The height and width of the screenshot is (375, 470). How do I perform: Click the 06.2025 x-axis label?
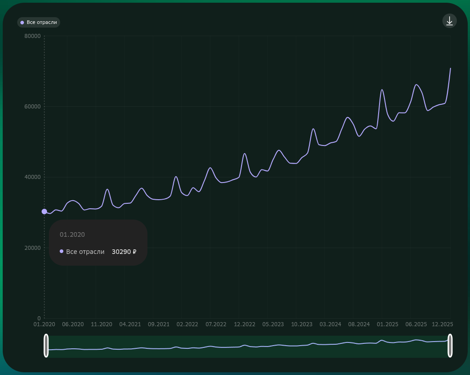point(416,324)
